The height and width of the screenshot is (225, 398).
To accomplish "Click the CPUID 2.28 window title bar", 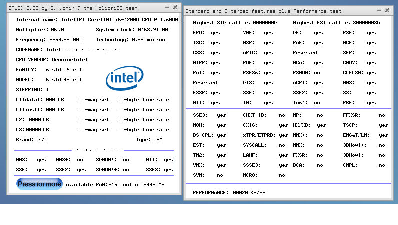I will click(x=80, y=8).
